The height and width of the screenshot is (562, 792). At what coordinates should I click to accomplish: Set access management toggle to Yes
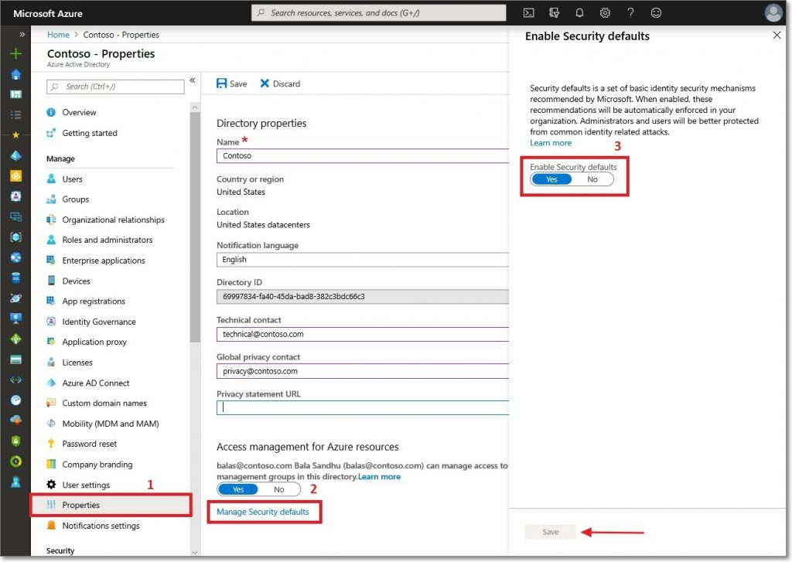238,489
